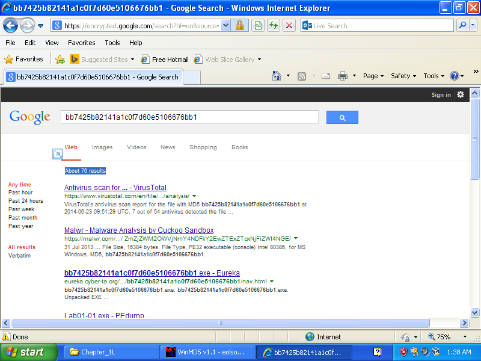Expand the address bar URL dropdown
The height and width of the screenshot is (361, 481).
(x=225, y=26)
